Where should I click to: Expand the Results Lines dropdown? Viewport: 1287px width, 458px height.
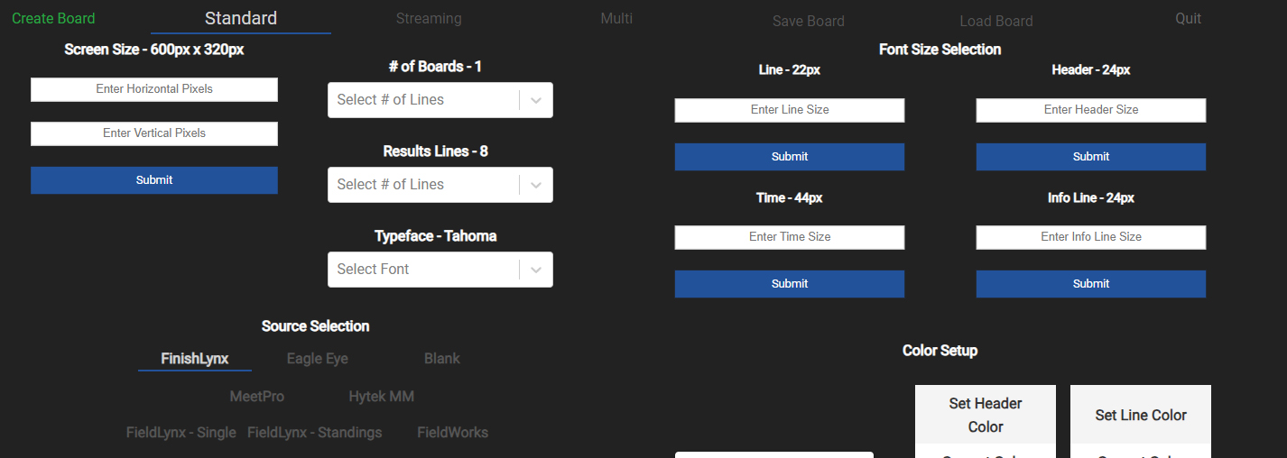(440, 185)
